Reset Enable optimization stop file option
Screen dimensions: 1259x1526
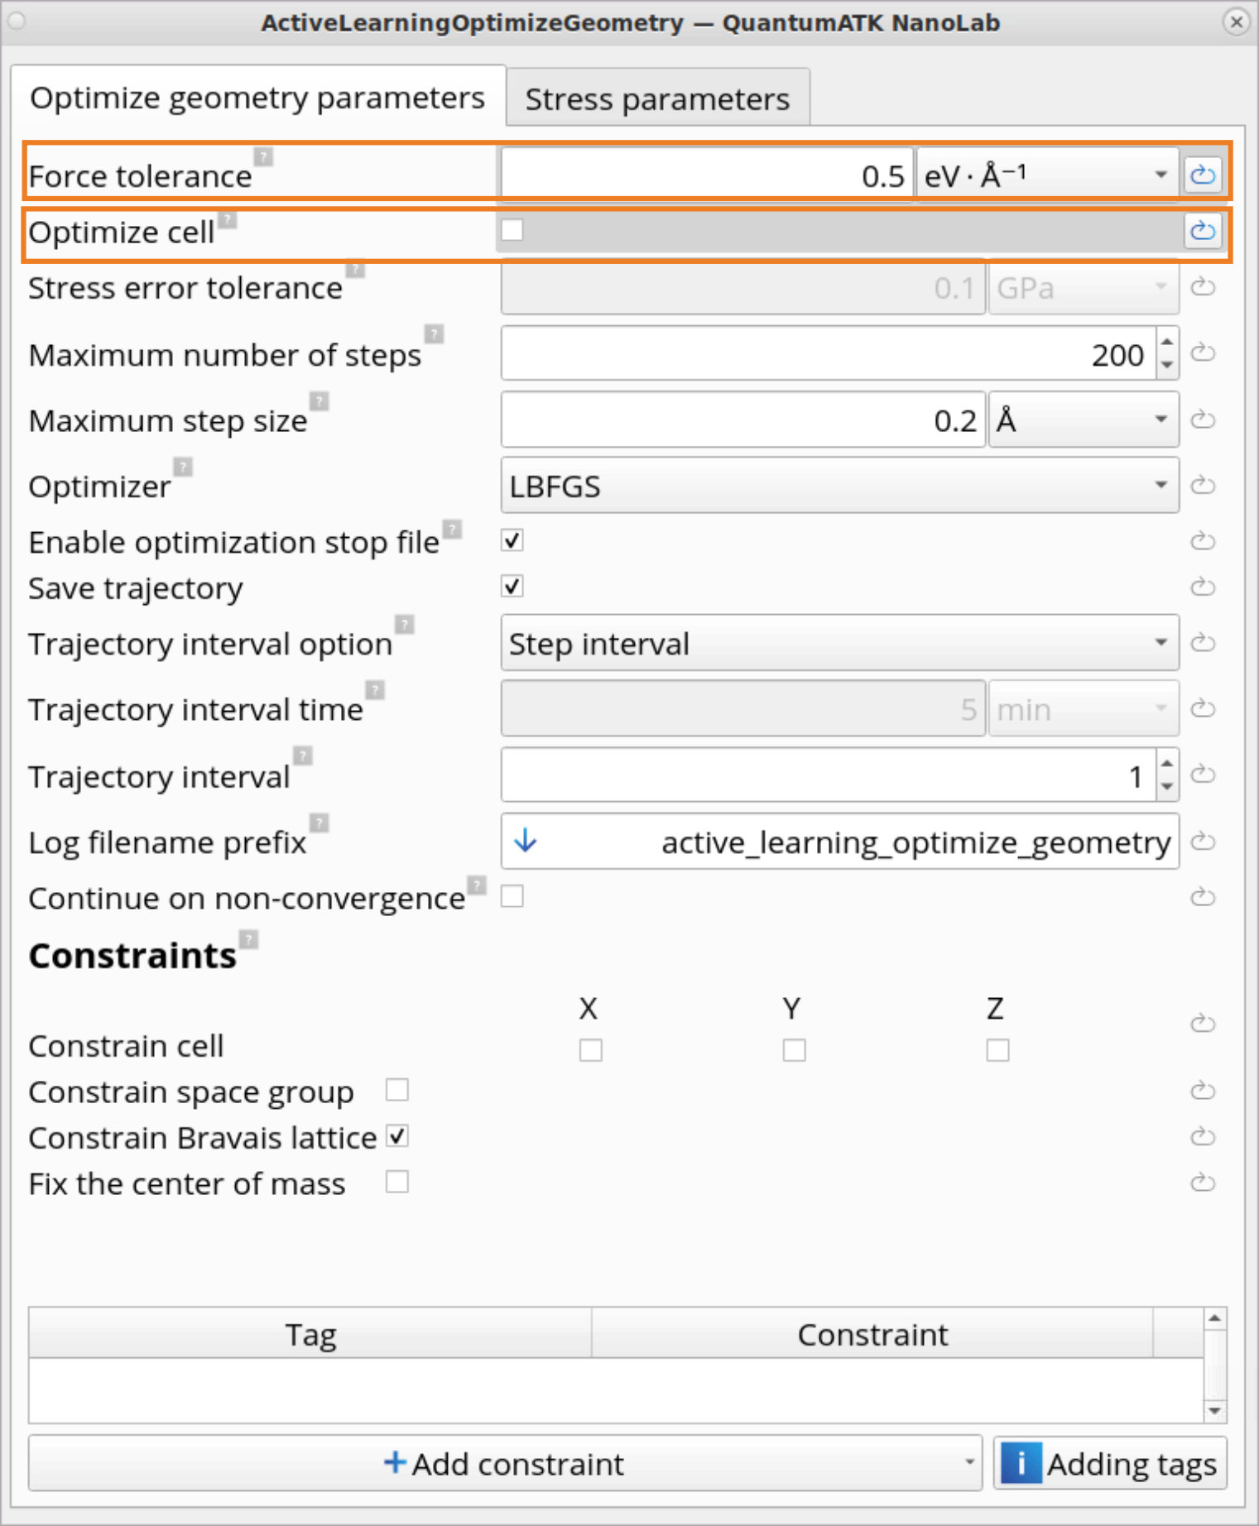(x=1203, y=541)
